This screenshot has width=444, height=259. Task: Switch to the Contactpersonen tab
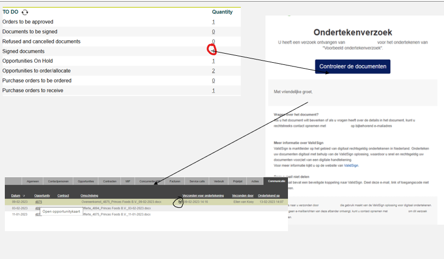point(57,182)
